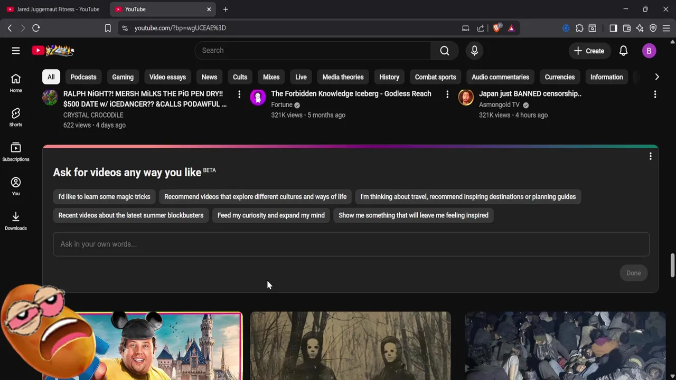This screenshot has height=380, width=676.
Task: Select the Media theories chip
Action: pos(343,77)
